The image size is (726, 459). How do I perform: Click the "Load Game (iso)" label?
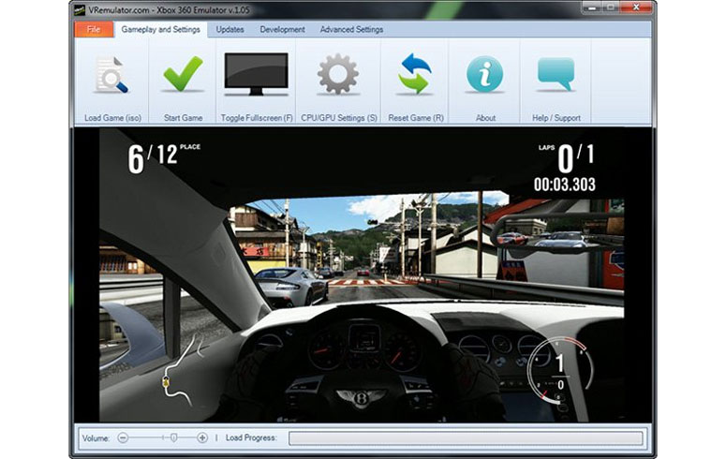112,118
